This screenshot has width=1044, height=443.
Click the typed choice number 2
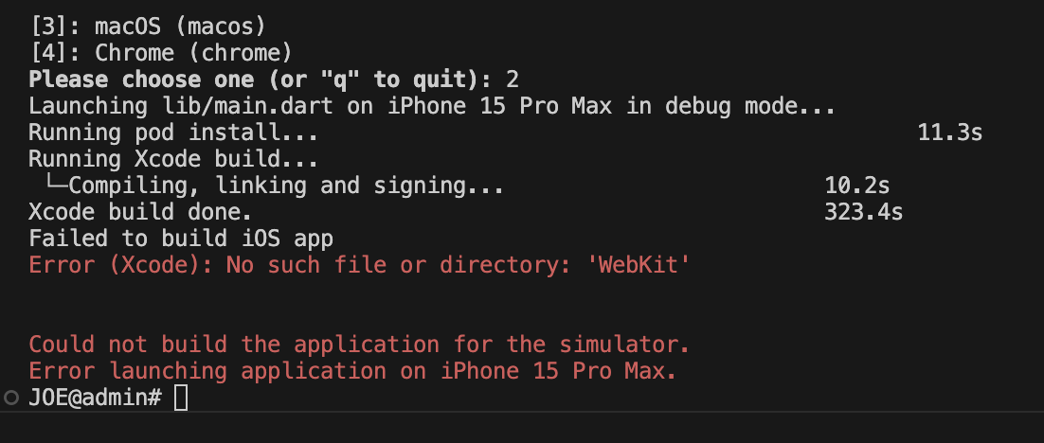click(x=512, y=80)
